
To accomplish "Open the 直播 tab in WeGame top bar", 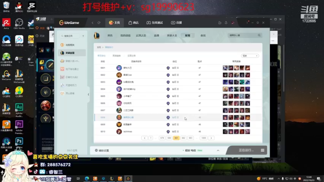I will pyautogui.click(x=176, y=23).
